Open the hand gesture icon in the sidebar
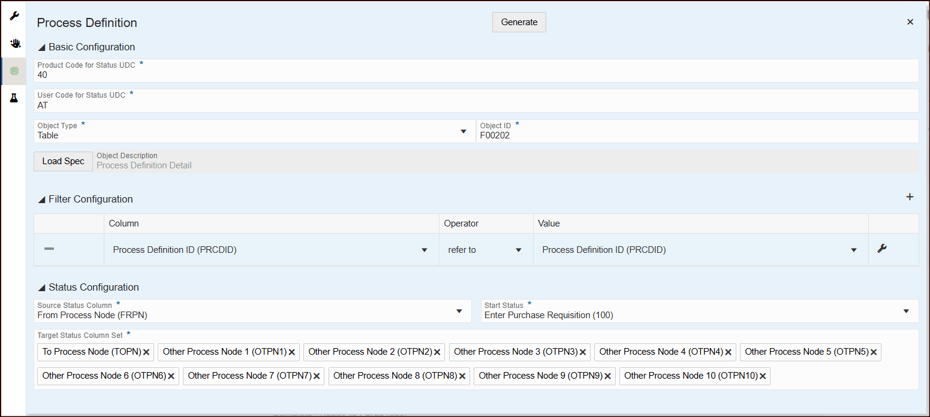 pos(14,43)
